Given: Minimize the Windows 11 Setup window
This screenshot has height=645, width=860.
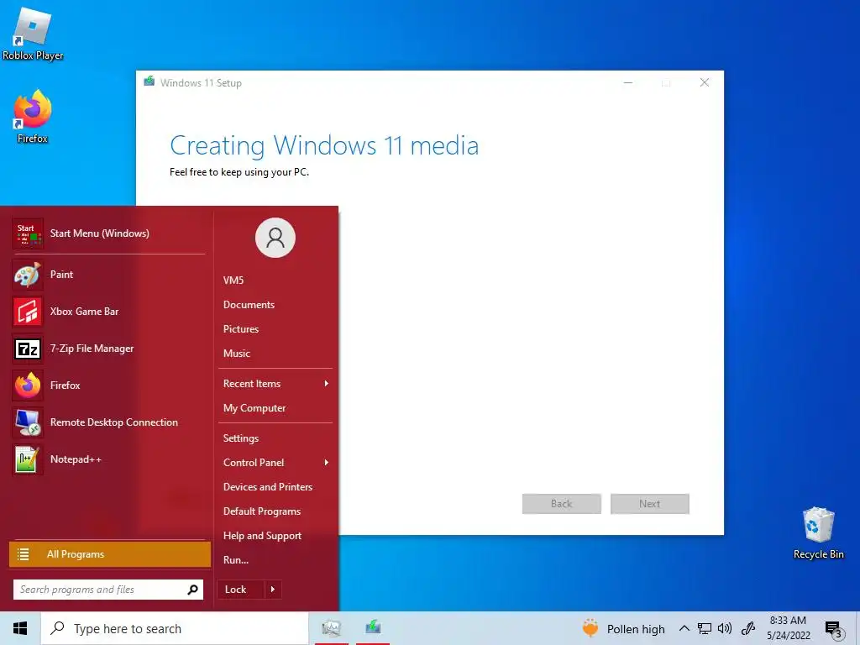Looking at the screenshot, I should click(x=628, y=82).
